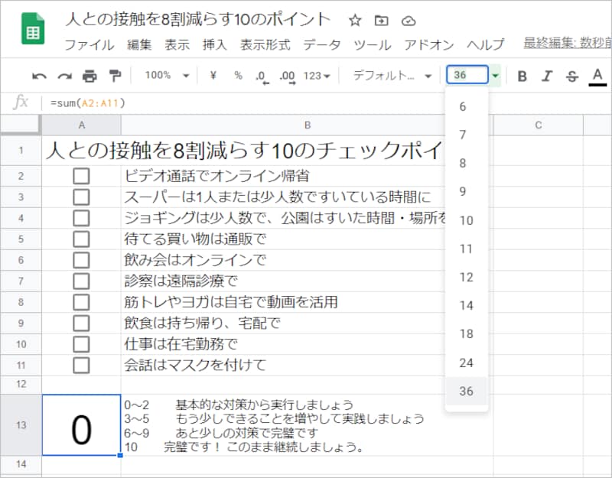Viewport: 612px width, 478px height.
Task: Toggle italic formatting
Action: pyautogui.click(x=547, y=76)
